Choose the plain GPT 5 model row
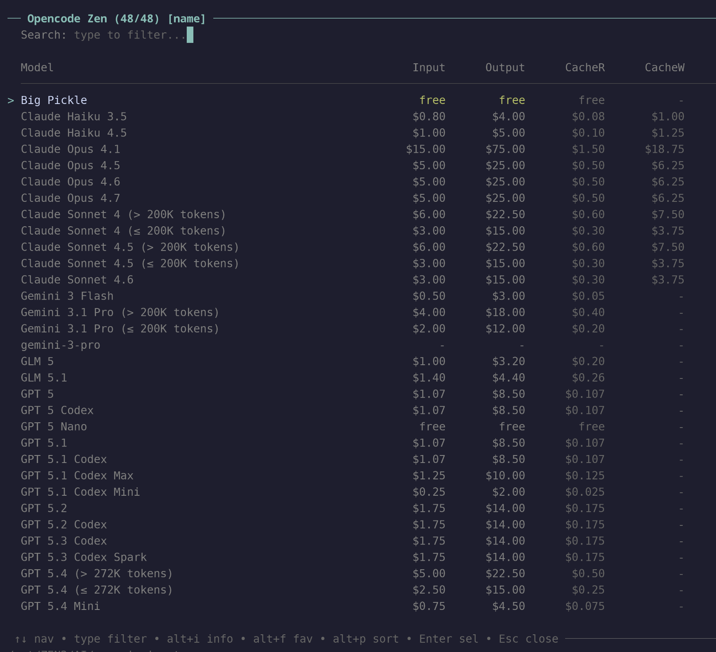This screenshot has height=652, width=716. pyautogui.click(x=352, y=394)
